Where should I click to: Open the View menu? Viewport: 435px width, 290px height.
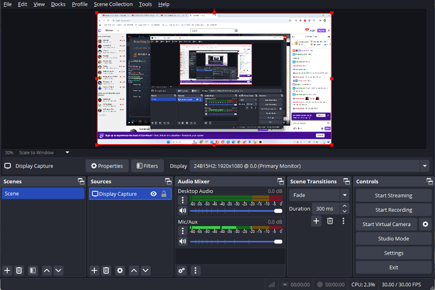[39, 4]
